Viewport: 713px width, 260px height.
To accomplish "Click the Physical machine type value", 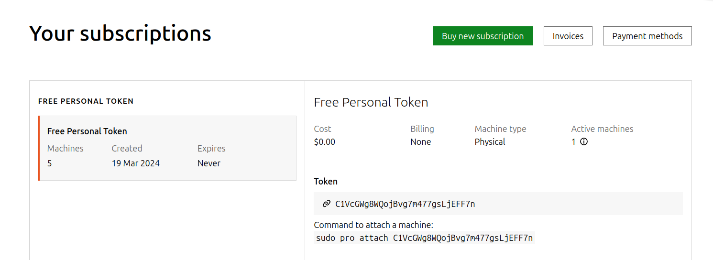I will pos(490,142).
